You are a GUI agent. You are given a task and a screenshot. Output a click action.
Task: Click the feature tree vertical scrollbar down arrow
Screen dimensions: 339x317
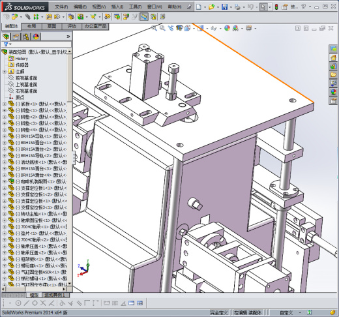pos(70,283)
